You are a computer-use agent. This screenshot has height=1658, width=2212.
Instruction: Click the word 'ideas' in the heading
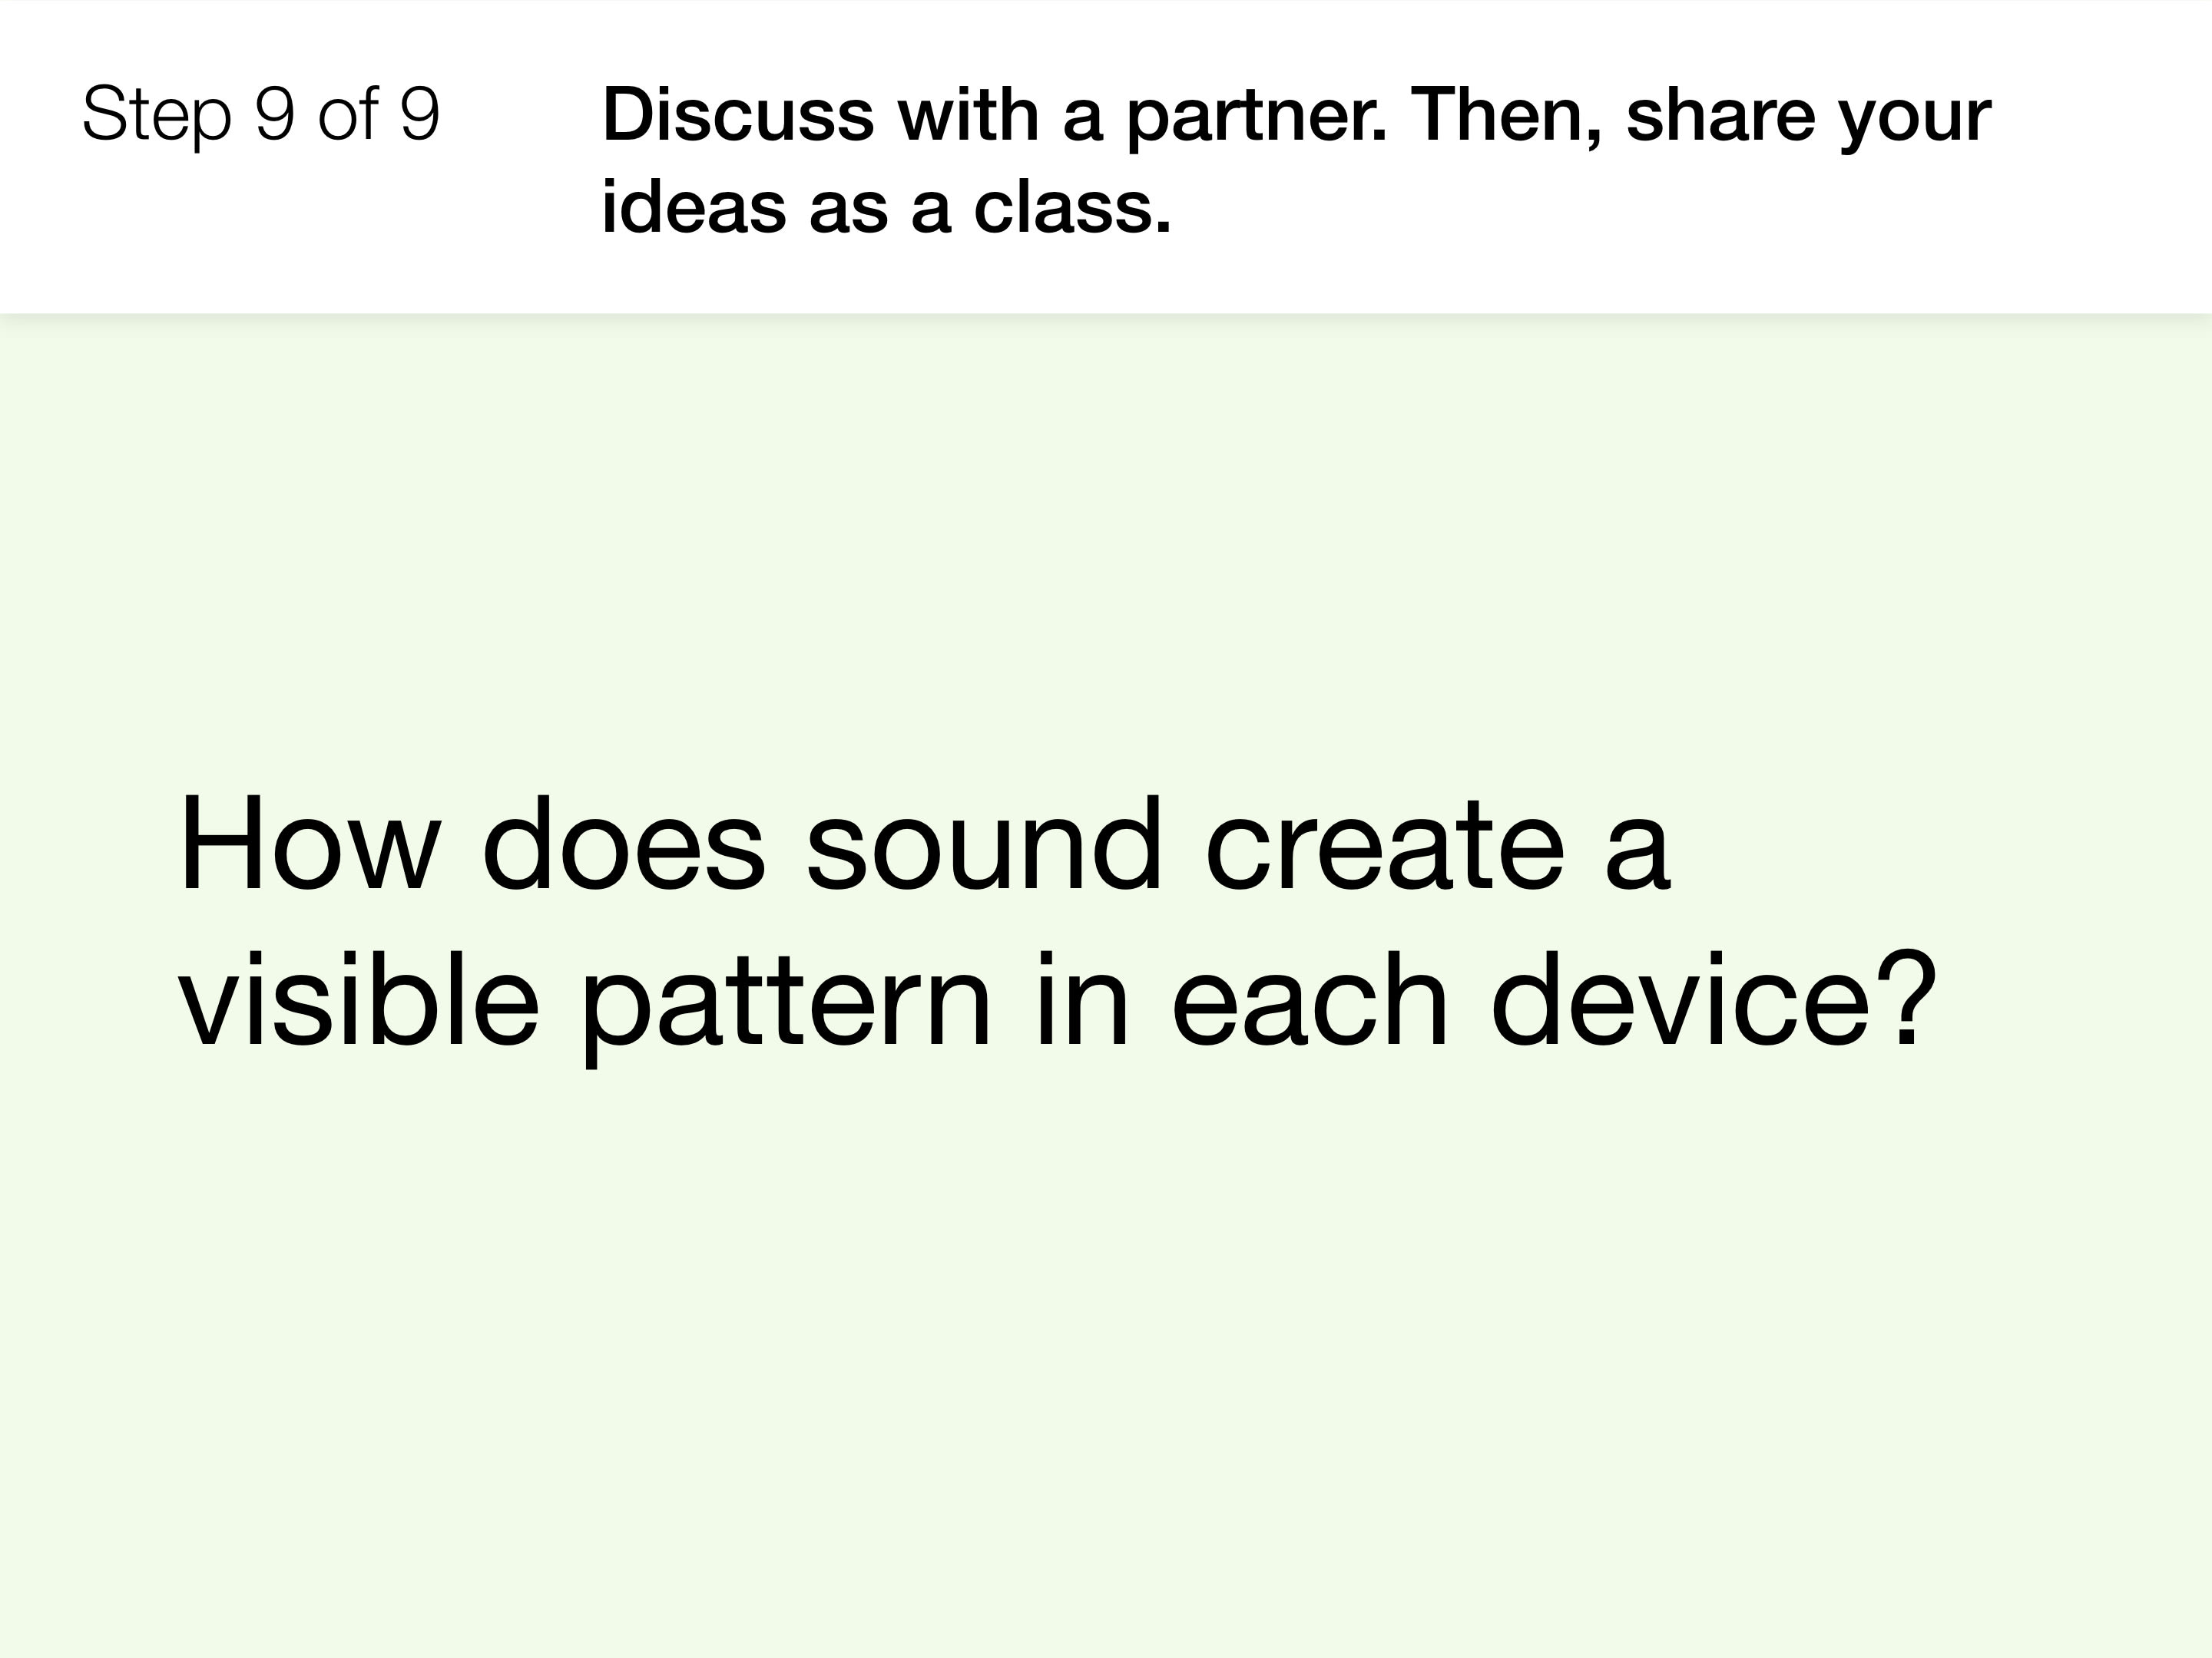pyautogui.click(x=694, y=208)
